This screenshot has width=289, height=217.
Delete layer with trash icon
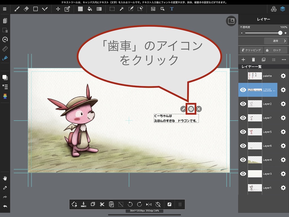tap(253, 60)
